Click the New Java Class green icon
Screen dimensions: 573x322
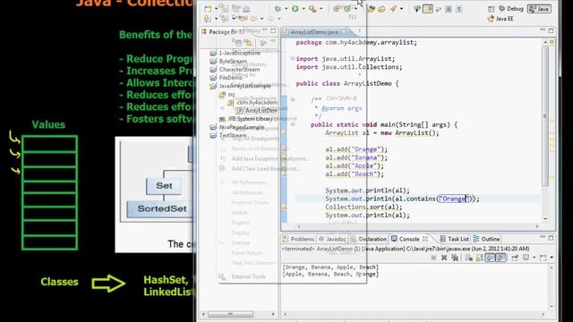pos(347,8)
